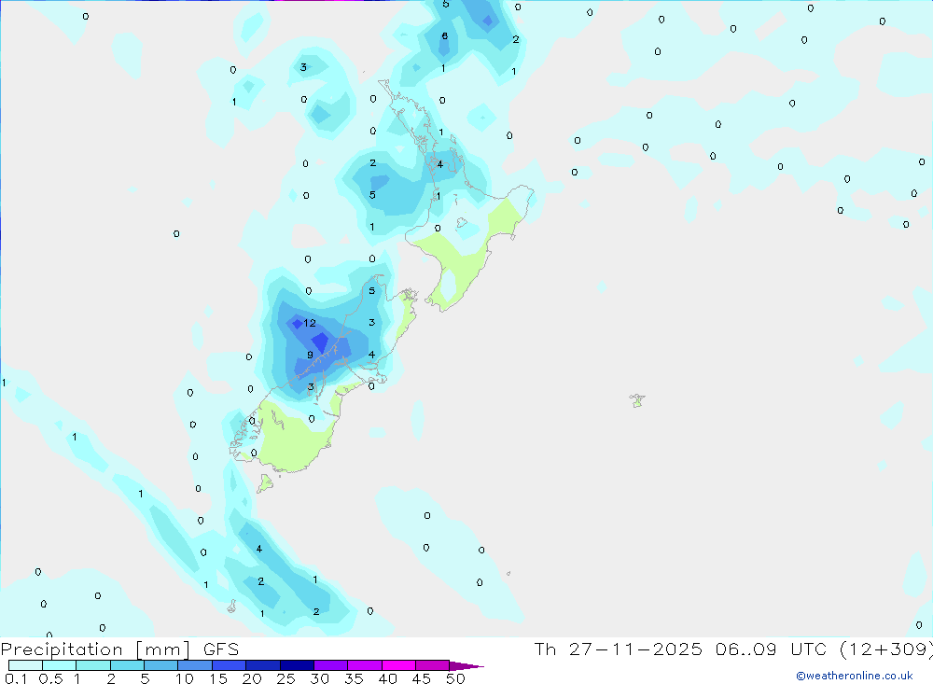Click the above-50 mm legend arrow tip
The image size is (933, 684).
click(467, 666)
